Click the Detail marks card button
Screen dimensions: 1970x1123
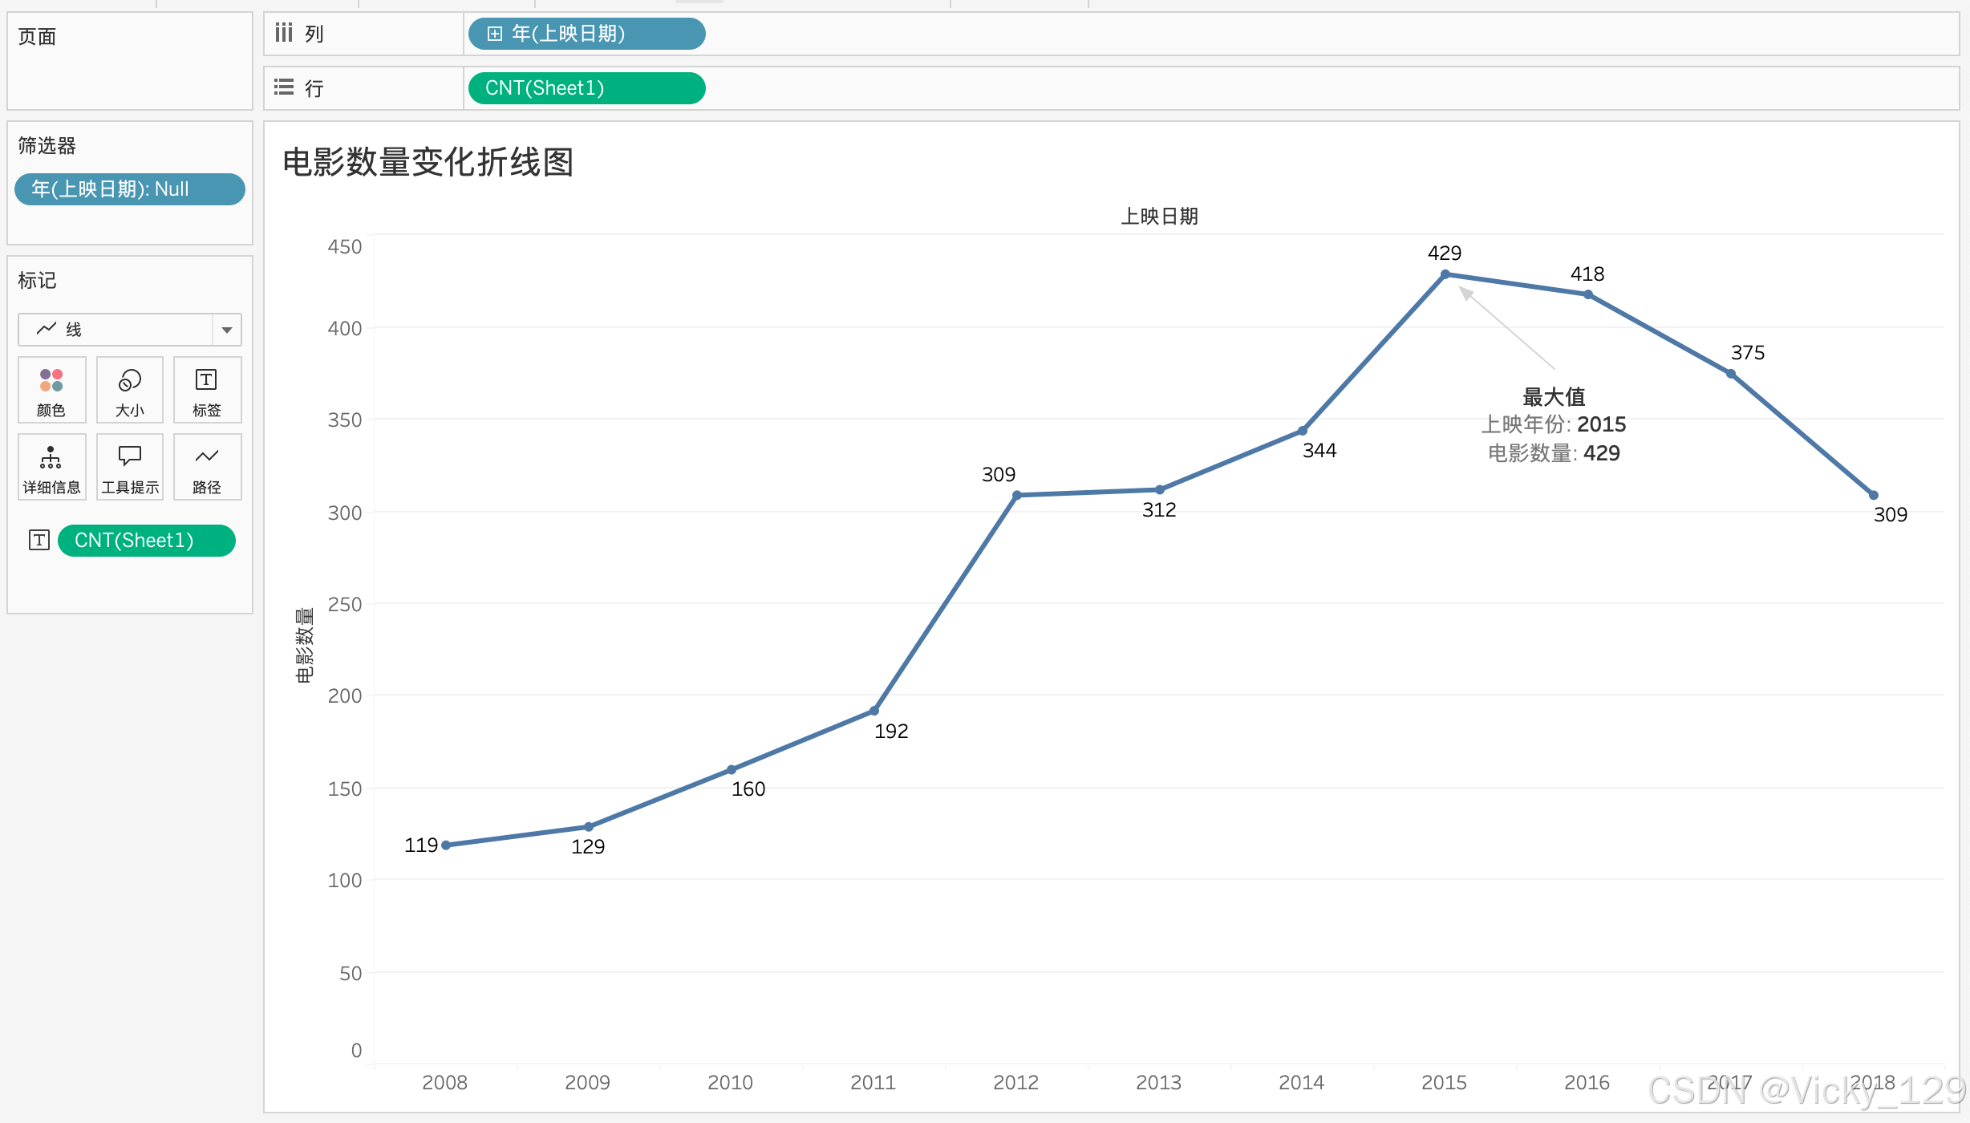coord(51,467)
